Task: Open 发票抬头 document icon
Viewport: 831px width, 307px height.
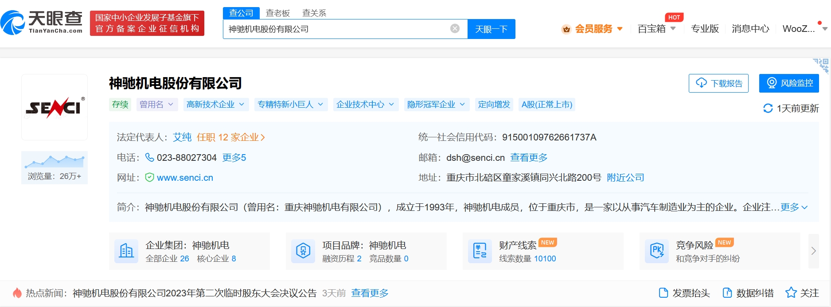Action: (x=663, y=293)
